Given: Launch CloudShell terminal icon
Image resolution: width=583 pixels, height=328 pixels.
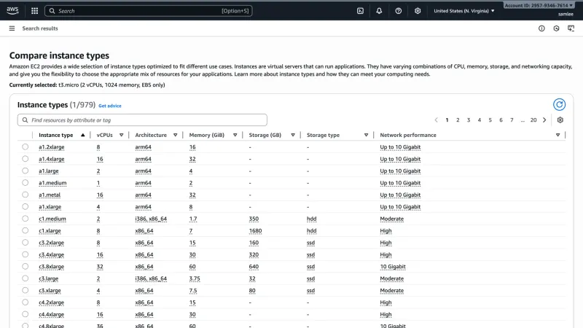Looking at the screenshot, I should (x=360, y=11).
